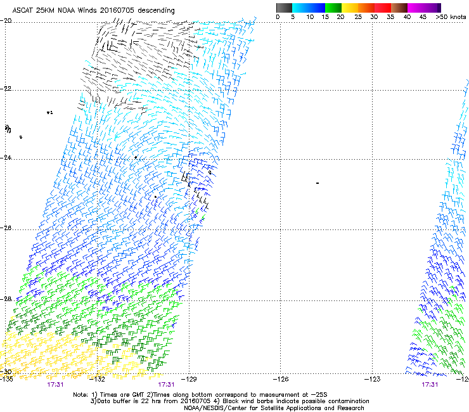Click the '-123' longitude axis label
This screenshot has height=412, width=469.
[x=373, y=379]
